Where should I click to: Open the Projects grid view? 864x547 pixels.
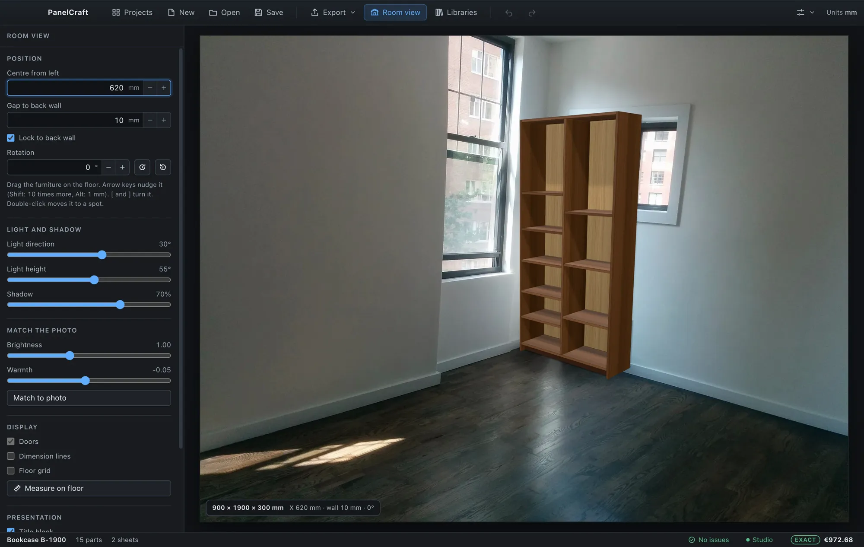[132, 13]
